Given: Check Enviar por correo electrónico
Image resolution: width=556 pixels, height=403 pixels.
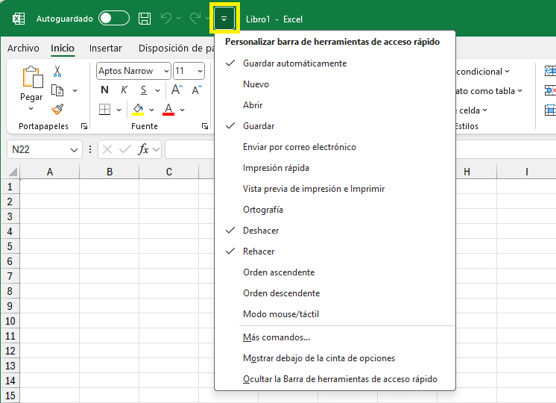Looking at the screenshot, I should (335, 147).
